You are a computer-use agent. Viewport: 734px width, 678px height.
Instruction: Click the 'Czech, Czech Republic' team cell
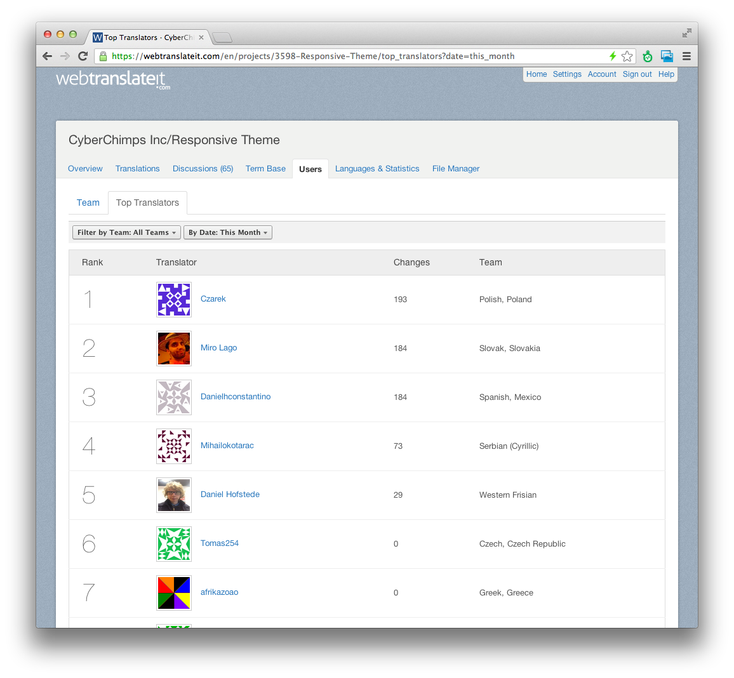click(x=523, y=543)
